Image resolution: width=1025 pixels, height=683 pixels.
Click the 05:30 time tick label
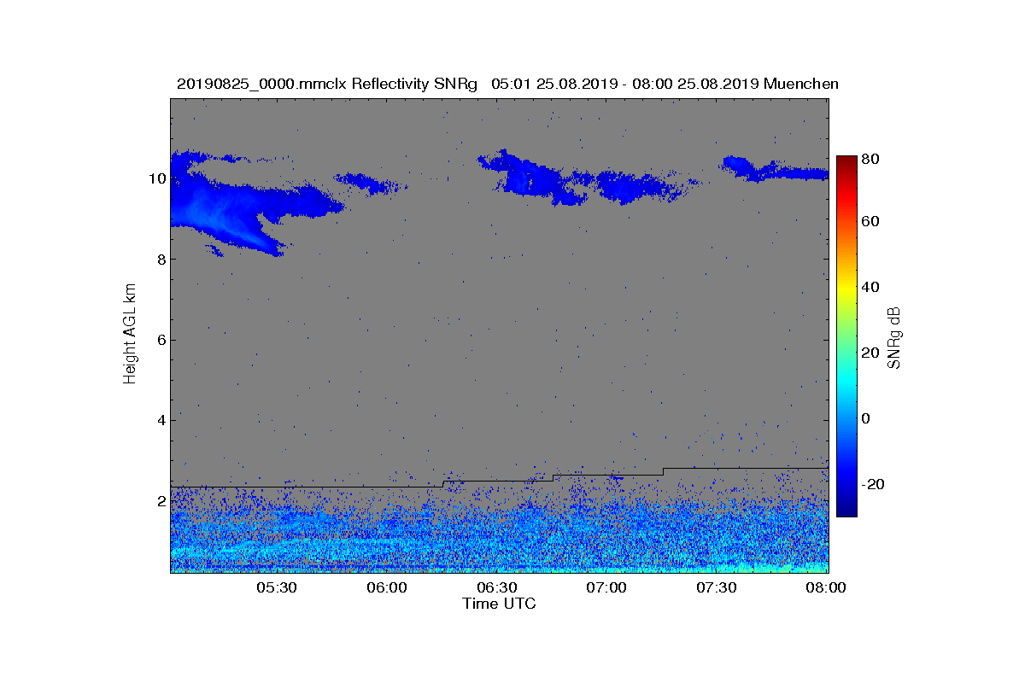pos(277,588)
